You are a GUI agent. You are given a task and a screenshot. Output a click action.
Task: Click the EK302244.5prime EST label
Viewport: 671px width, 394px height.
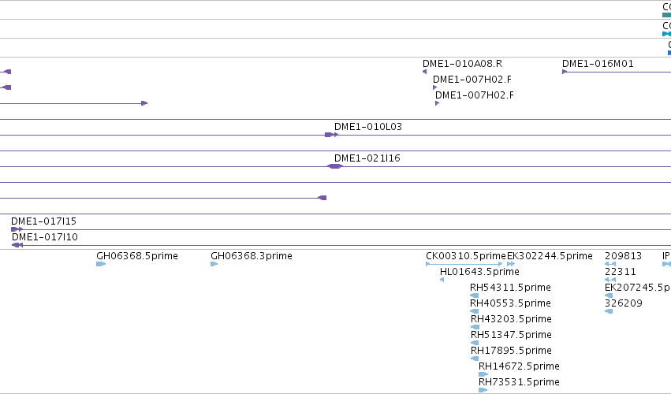[550, 256]
